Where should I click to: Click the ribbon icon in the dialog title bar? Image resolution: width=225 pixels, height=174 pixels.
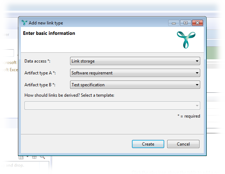tap(24, 23)
